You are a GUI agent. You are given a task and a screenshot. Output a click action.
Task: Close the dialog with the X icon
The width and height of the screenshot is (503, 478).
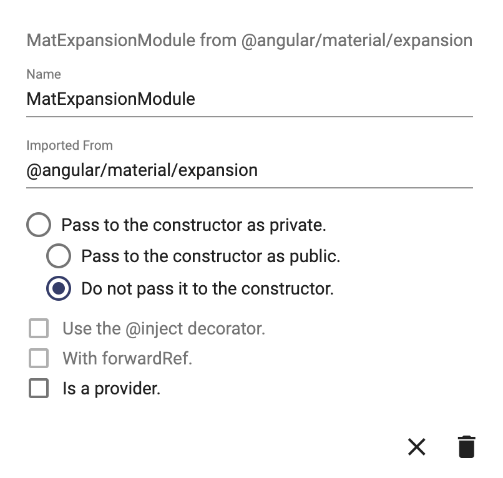pos(416,447)
